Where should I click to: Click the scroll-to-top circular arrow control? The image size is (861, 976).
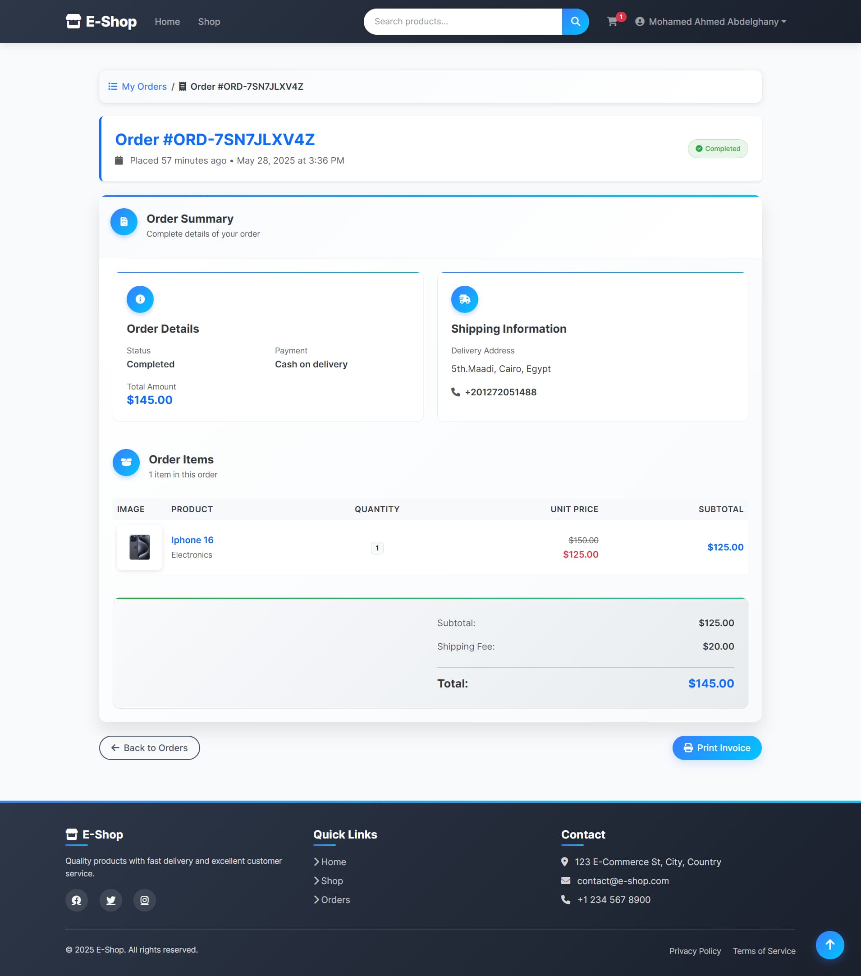[830, 944]
